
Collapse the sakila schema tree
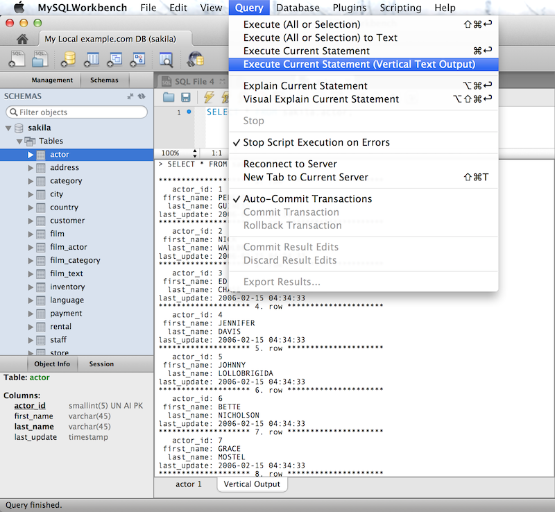pyautogui.click(x=8, y=128)
